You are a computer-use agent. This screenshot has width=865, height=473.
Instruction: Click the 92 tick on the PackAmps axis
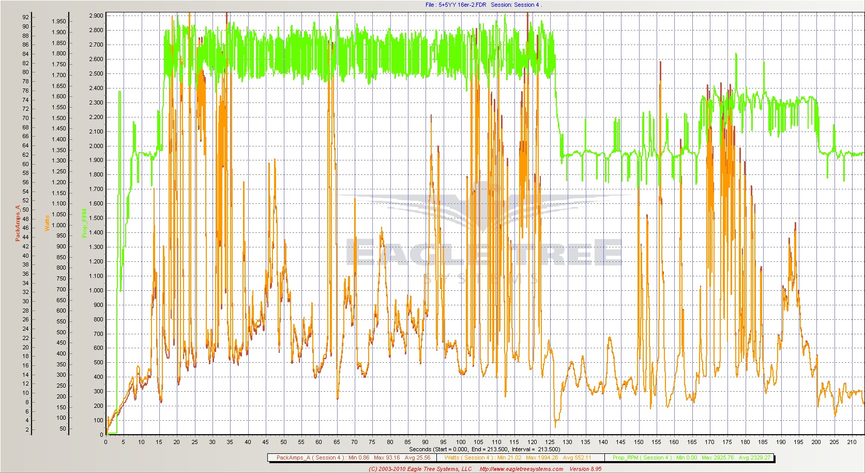tap(25, 17)
